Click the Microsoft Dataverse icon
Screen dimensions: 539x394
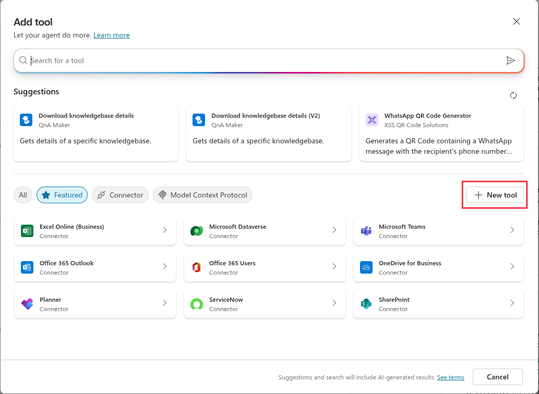tap(197, 231)
